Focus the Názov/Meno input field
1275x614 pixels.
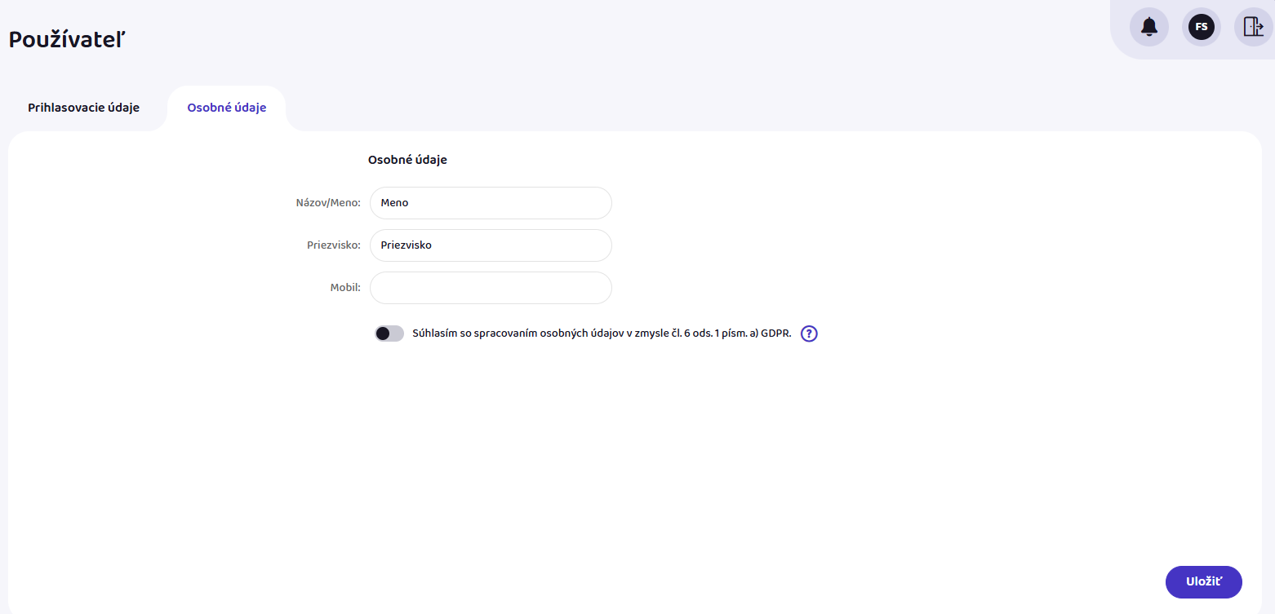[490, 203]
